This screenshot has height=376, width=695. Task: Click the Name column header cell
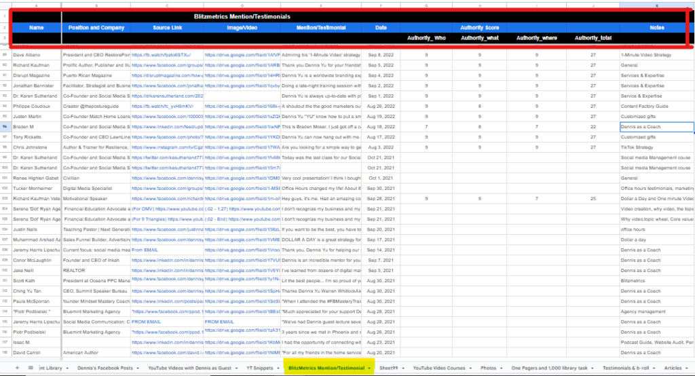pos(37,28)
